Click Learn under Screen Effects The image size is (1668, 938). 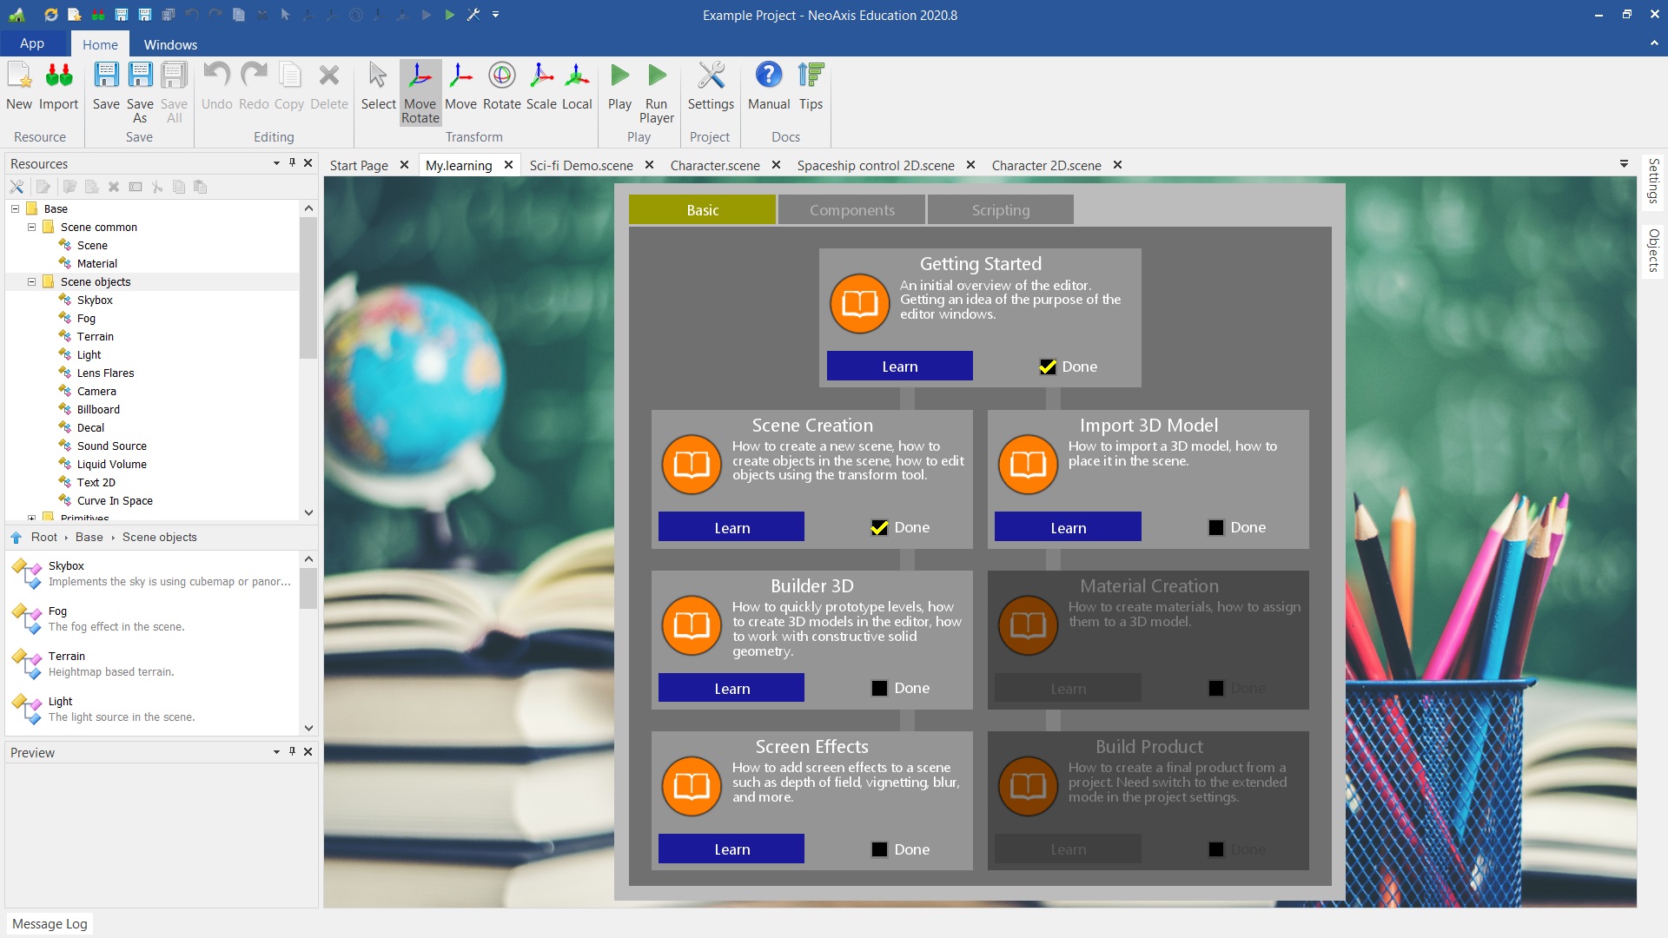tap(731, 849)
